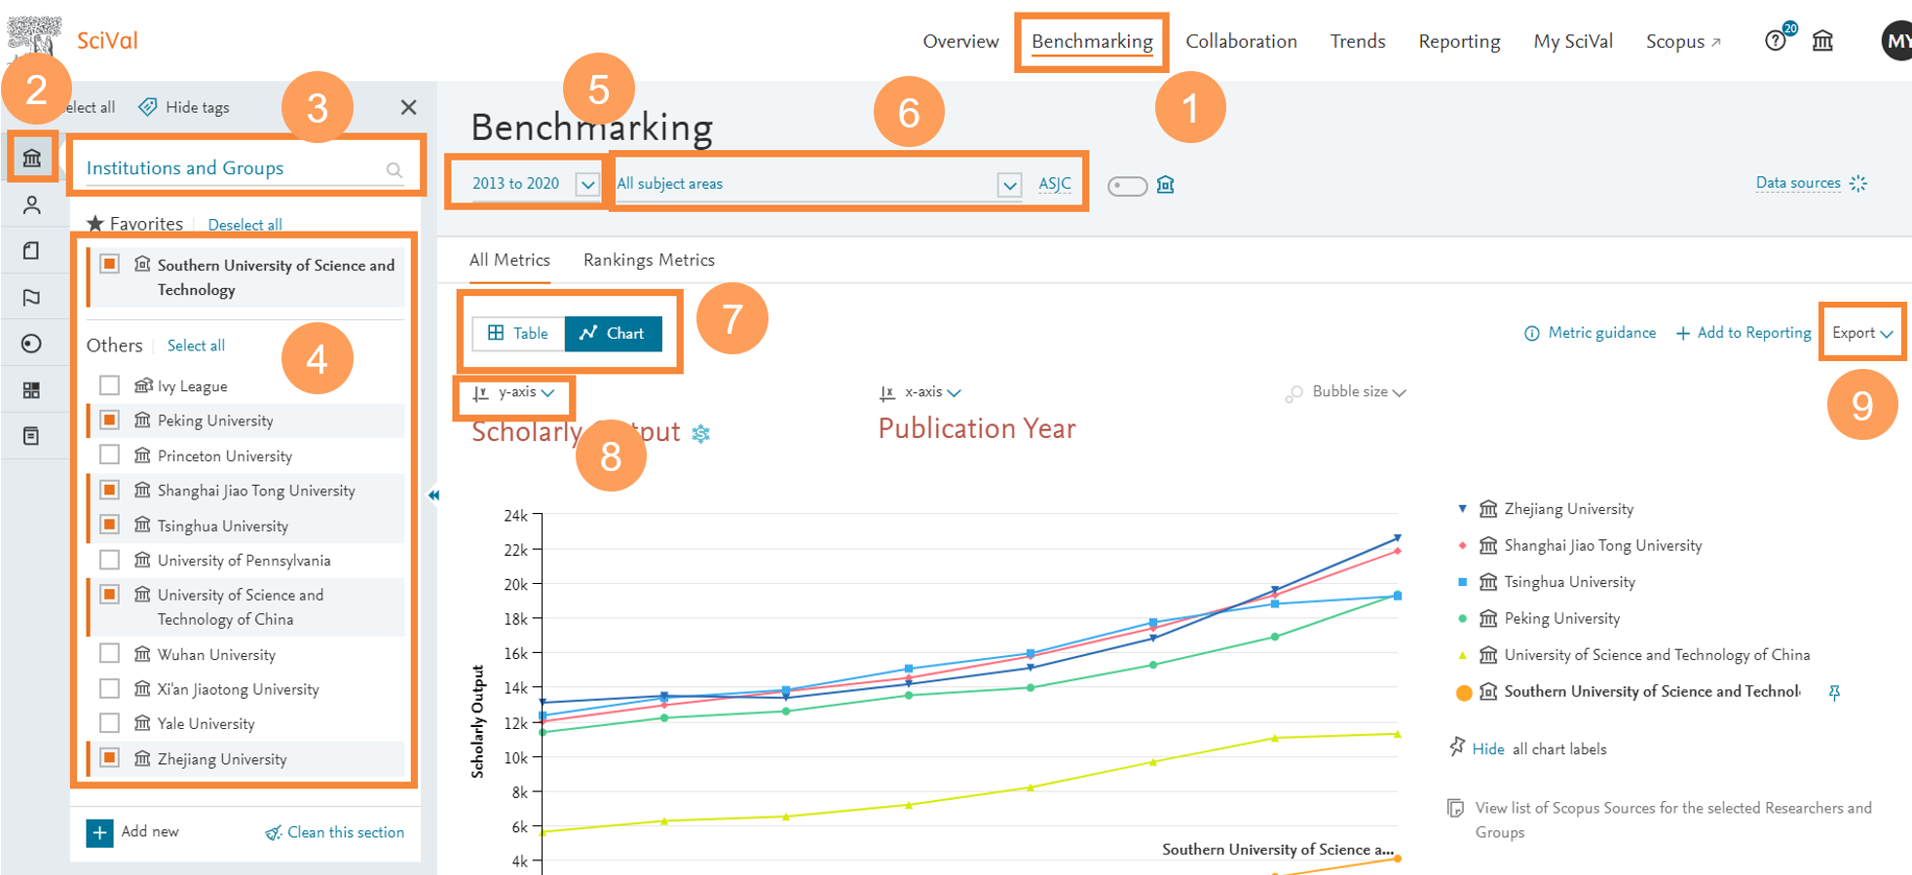The image size is (1912, 875).
Task: Click Add to Reporting
Action: (1743, 333)
